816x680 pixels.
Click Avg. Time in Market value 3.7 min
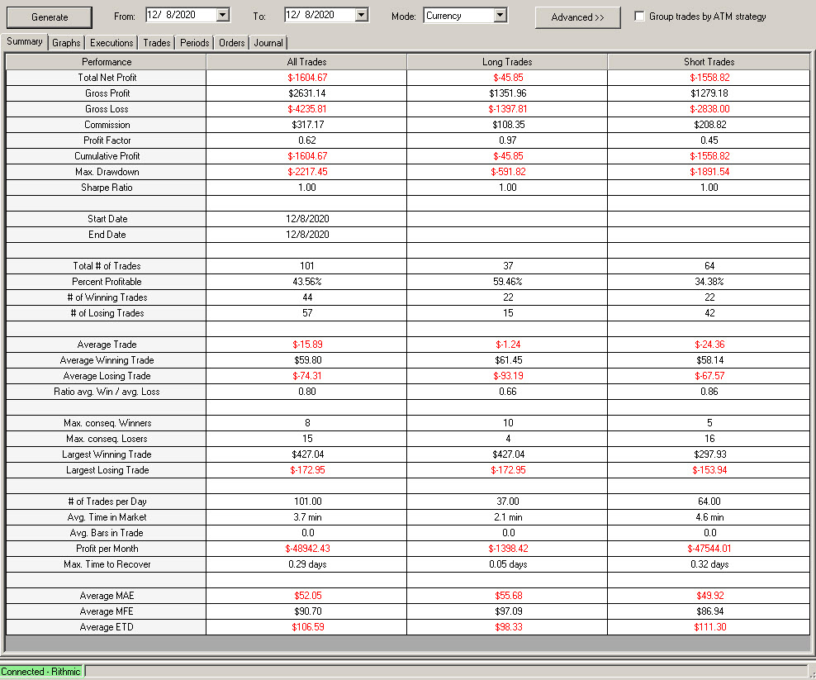pos(307,517)
